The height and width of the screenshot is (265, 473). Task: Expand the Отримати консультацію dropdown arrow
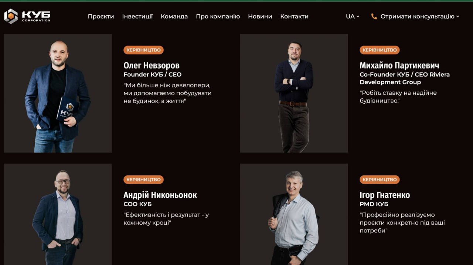point(457,16)
